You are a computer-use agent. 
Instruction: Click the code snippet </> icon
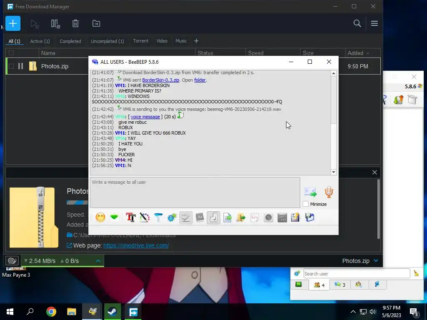[255, 217]
